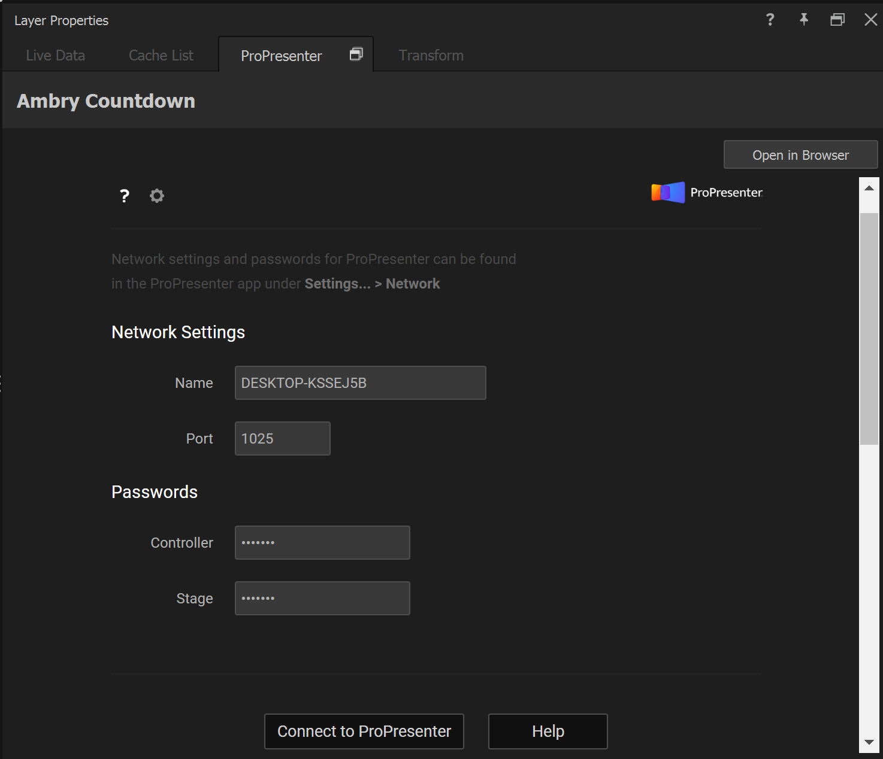Click the Controller password field

pyautogui.click(x=322, y=542)
